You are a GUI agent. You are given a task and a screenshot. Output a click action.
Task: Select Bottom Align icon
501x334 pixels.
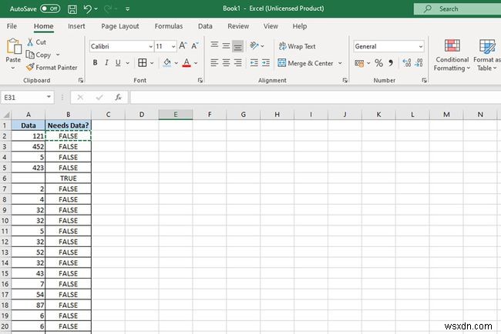(x=237, y=46)
